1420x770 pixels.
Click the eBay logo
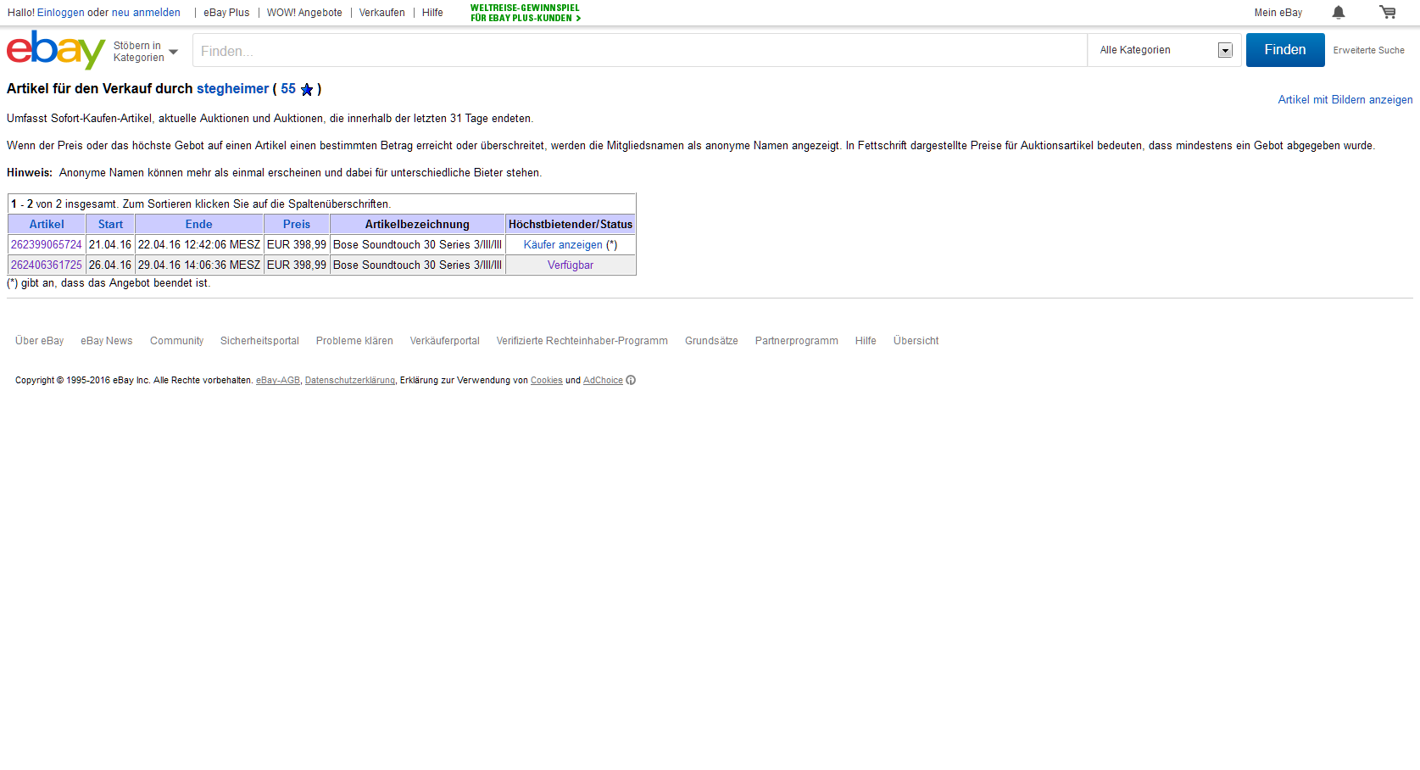click(x=56, y=50)
